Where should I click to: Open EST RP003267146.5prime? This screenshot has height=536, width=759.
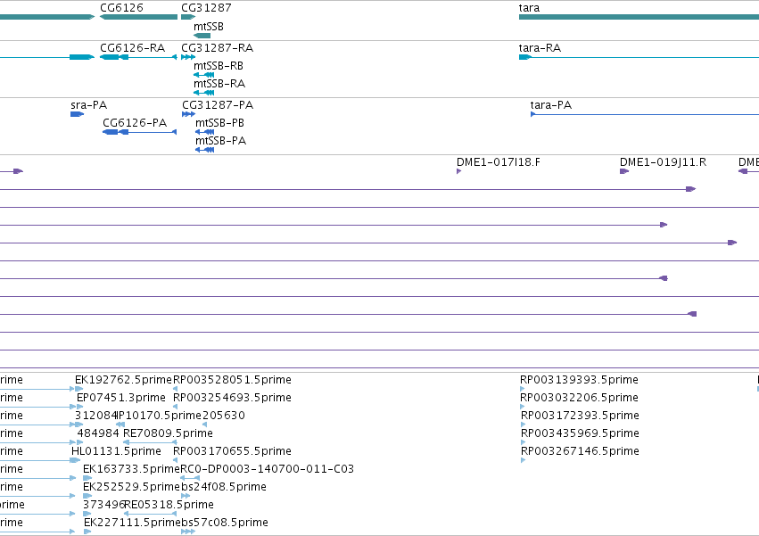(x=580, y=451)
